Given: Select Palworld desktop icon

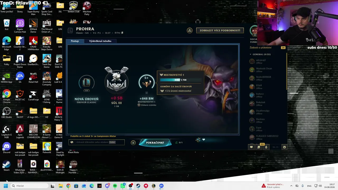Looking at the screenshot, I should coord(47,148).
